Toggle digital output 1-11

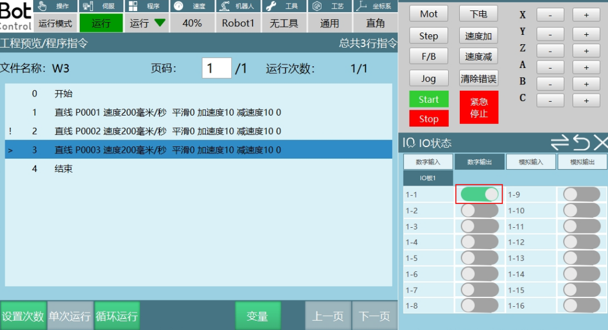click(x=582, y=226)
